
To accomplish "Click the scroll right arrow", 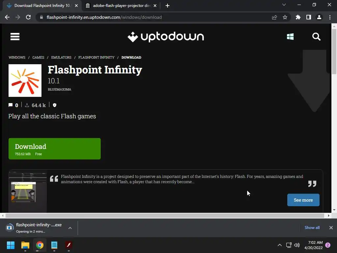I will coord(329,215).
